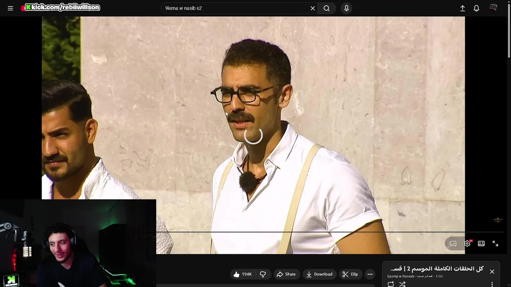
Task: Open the upload/create button
Action: click(462, 8)
